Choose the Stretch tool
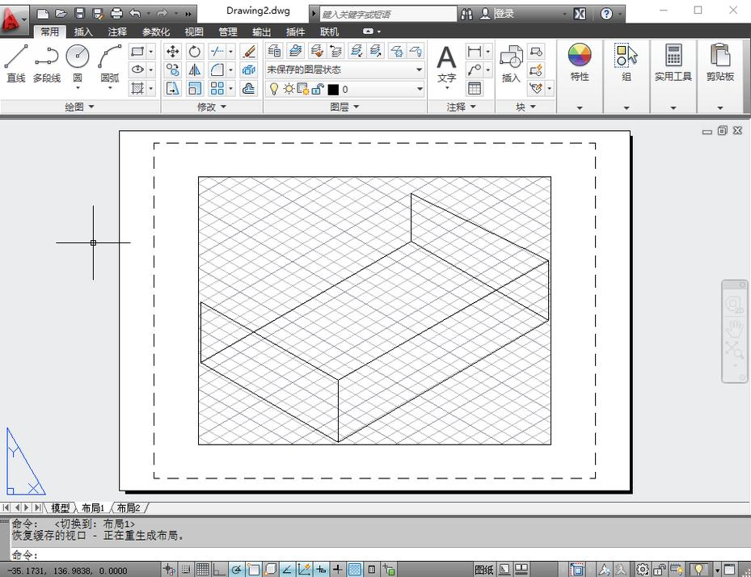The image size is (751, 577). 172,88
